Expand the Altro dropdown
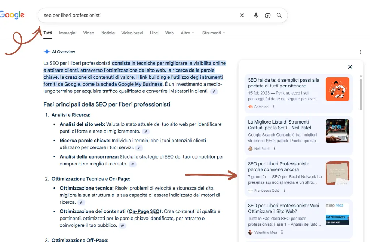370x242 pixels. point(188,33)
